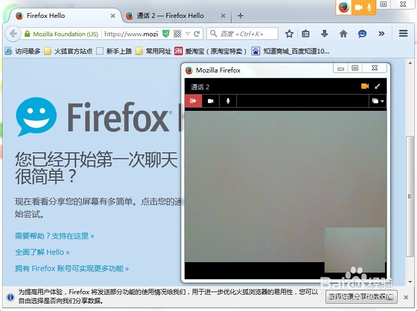This screenshot has width=417, height=311.
Task: Open the 访问最多 bookmark
Action: click(23, 51)
